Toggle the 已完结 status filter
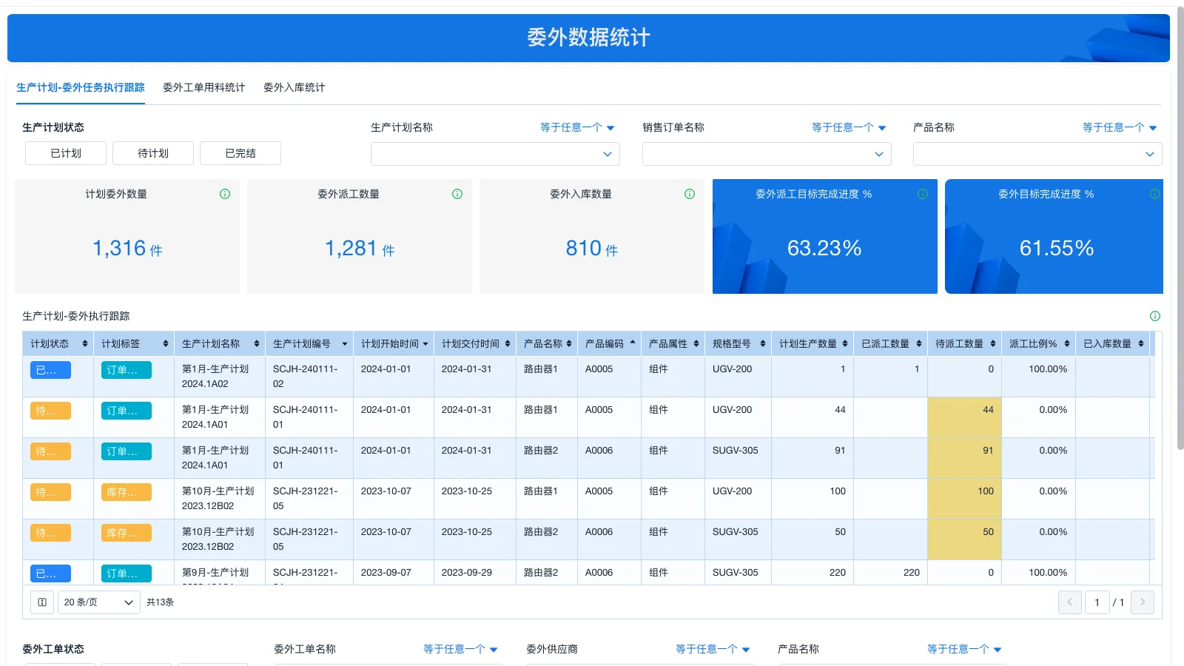This screenshot has width=1184, height=666. click(x=240, y=153)
